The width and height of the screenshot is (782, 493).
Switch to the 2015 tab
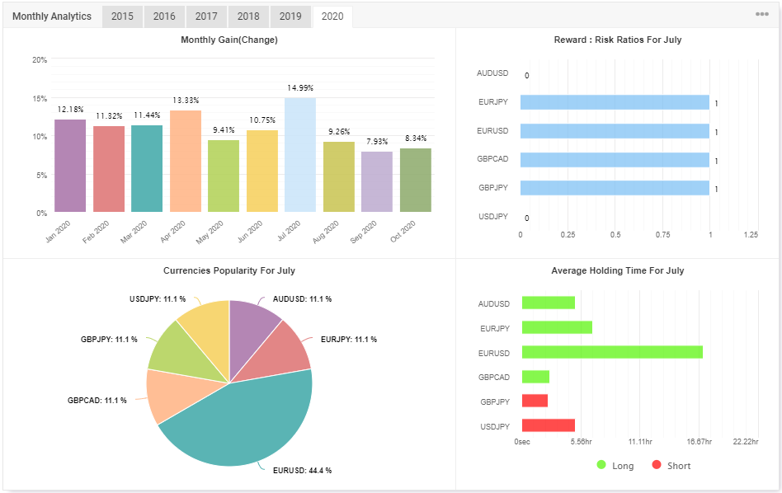[122, 16]
